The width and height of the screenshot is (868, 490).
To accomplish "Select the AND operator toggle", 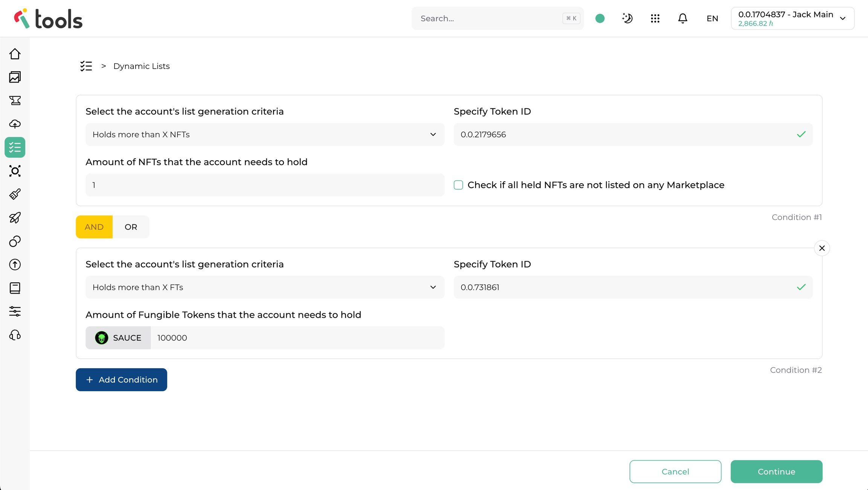I will [x=94, y=227].
